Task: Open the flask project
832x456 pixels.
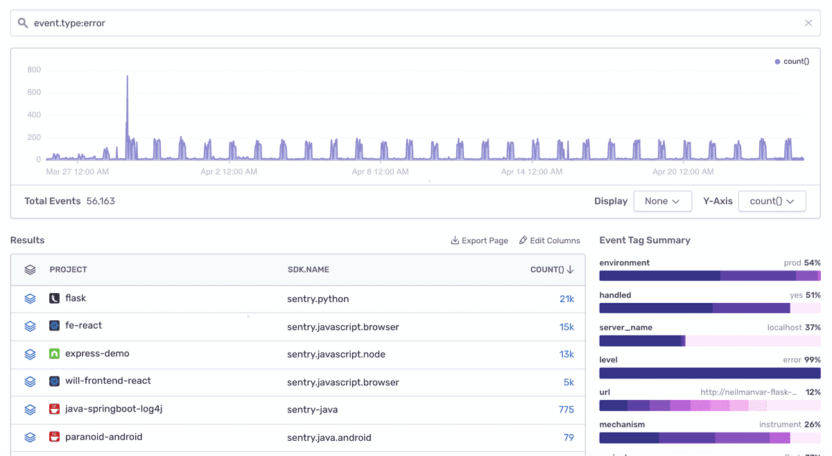Action: (76, 298)
